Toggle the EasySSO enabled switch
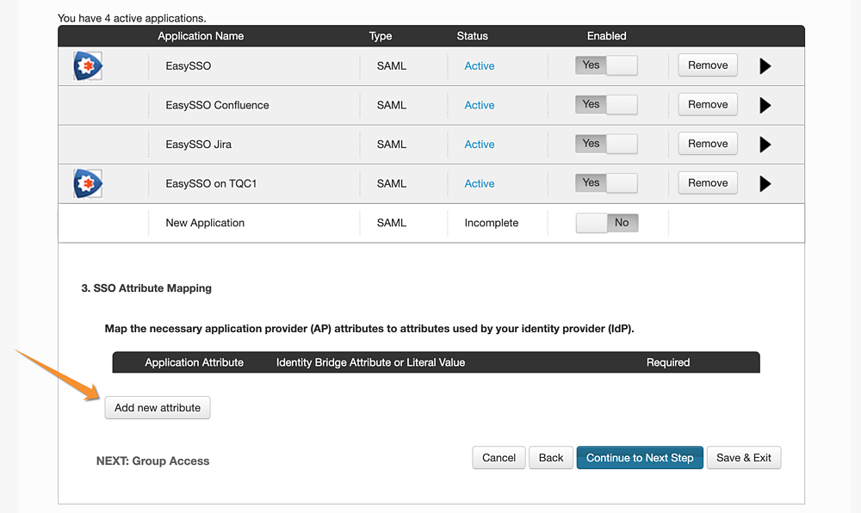The image size is (861, 513). [x=606, y=65]
